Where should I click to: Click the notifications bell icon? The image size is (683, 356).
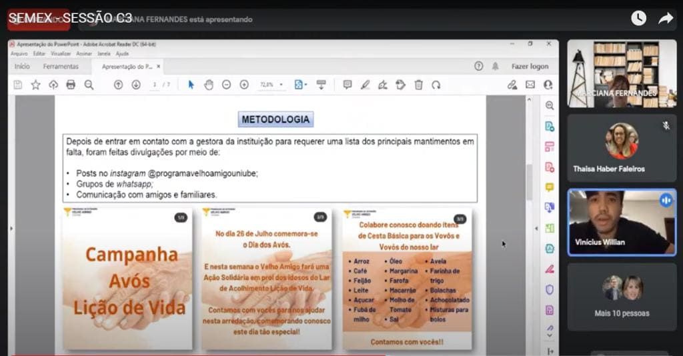pos(496,66)
